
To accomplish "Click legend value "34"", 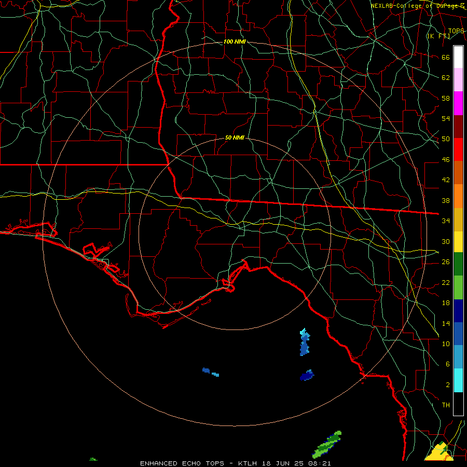I will click(x=446, y=221).
